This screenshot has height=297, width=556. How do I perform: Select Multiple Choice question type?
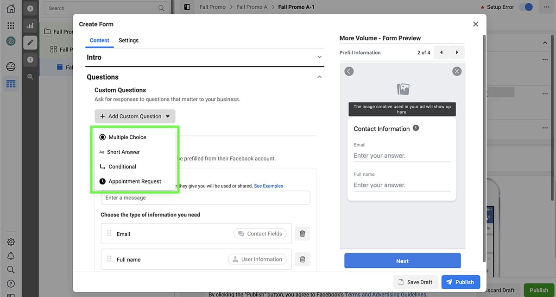[x=127, y=137]
